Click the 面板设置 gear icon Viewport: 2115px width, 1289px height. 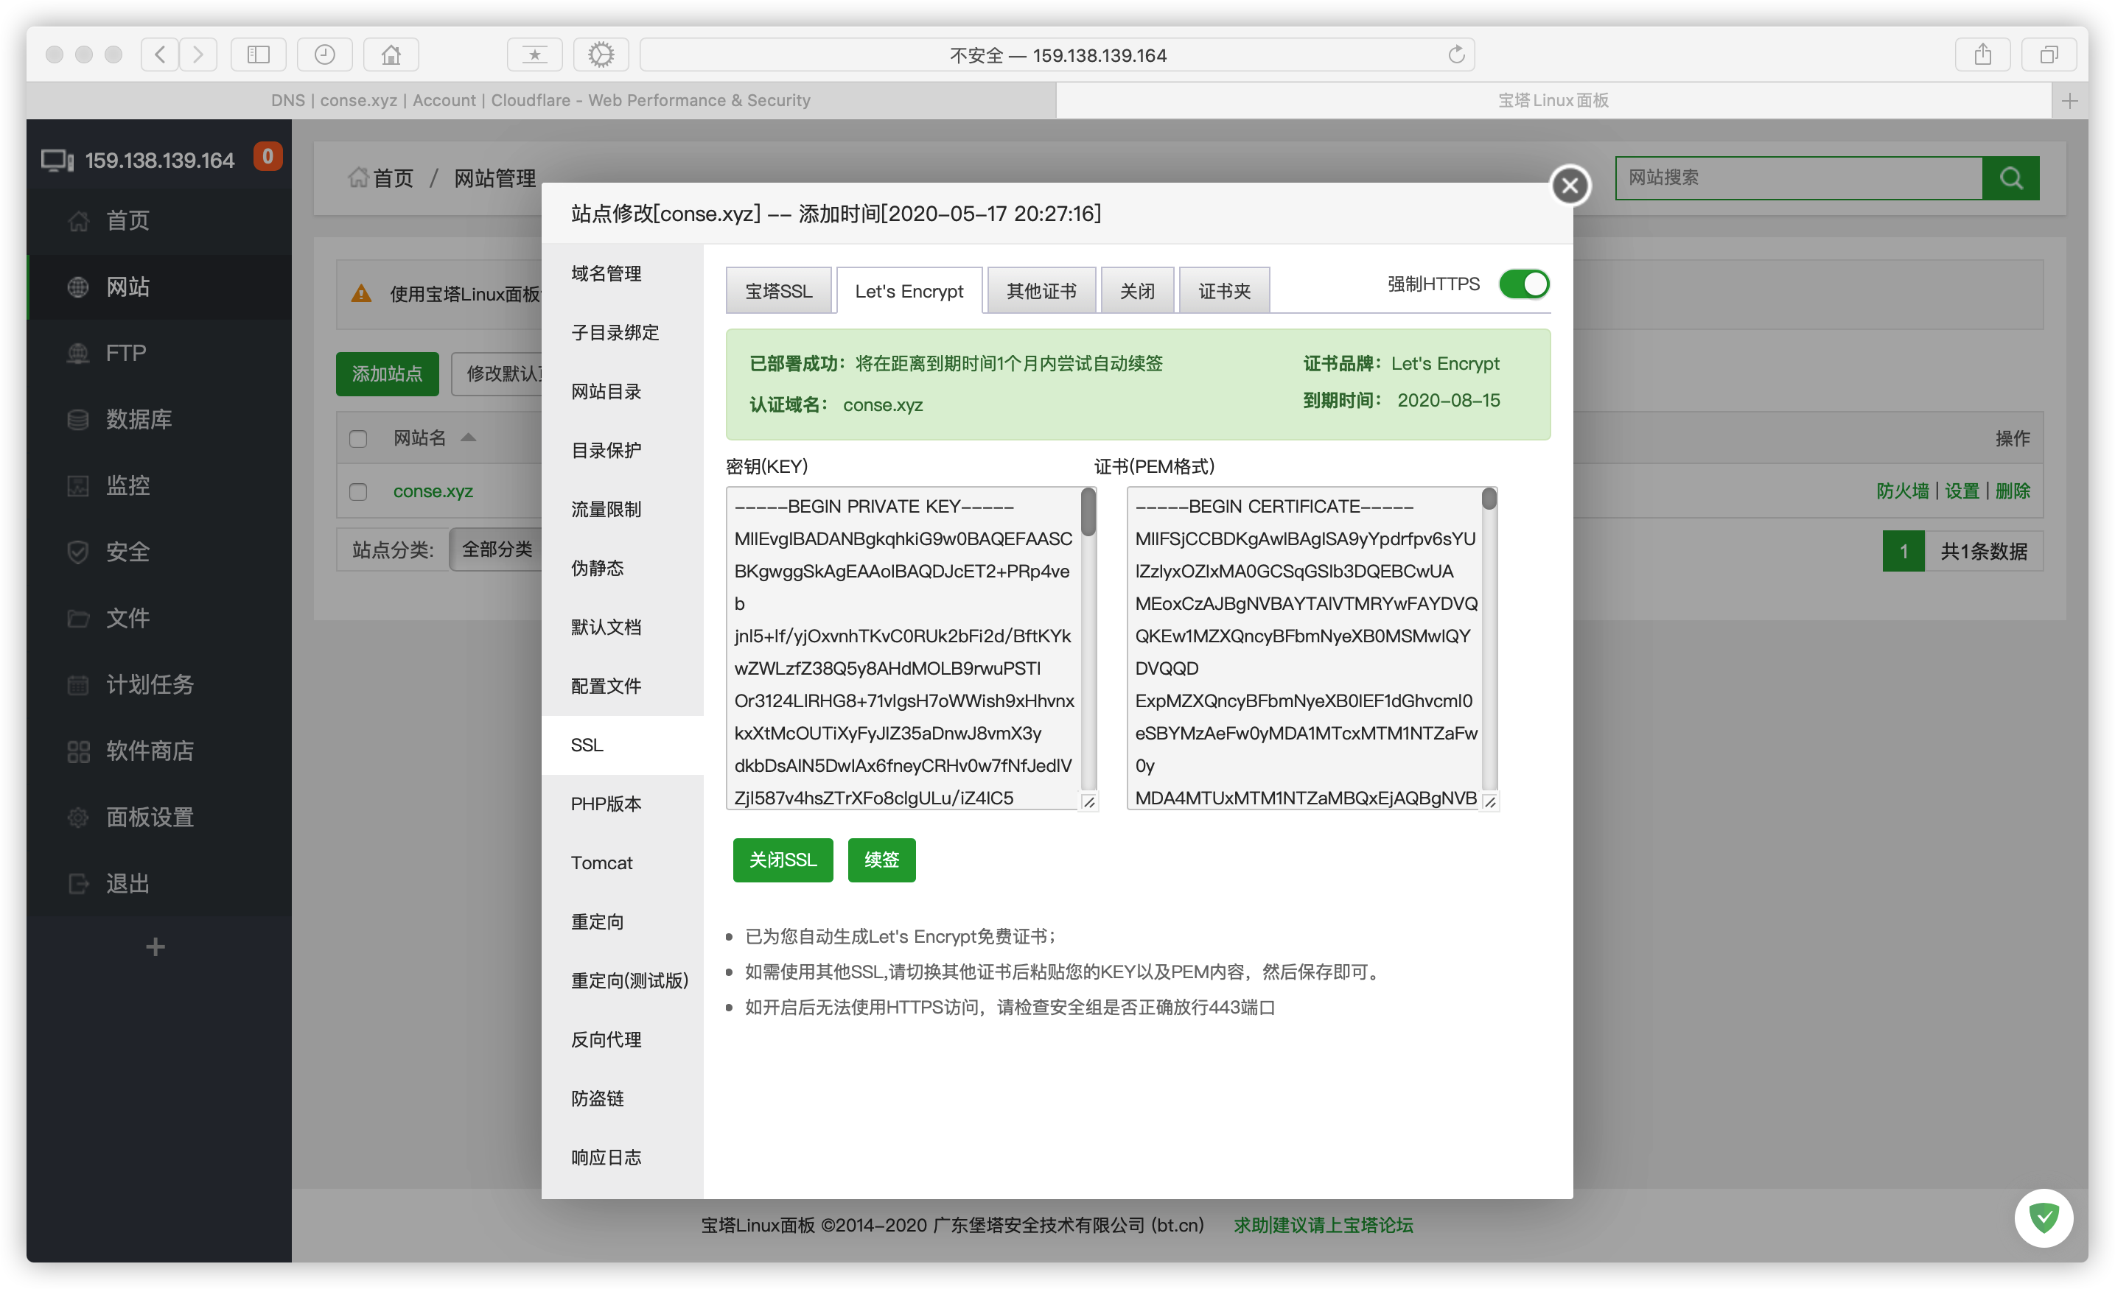pos(78,817)
